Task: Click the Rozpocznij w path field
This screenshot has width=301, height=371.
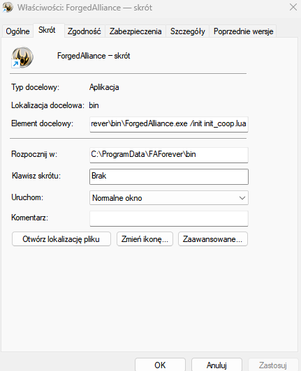Action: pos(169,155)
